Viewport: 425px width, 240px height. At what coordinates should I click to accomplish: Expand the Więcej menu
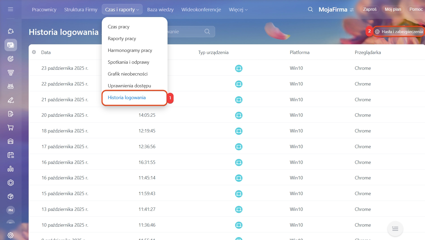click(238, 10)
